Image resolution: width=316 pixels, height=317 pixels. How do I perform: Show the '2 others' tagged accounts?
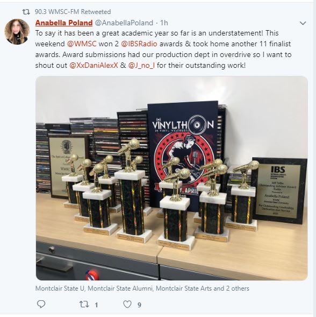point(238,288)
